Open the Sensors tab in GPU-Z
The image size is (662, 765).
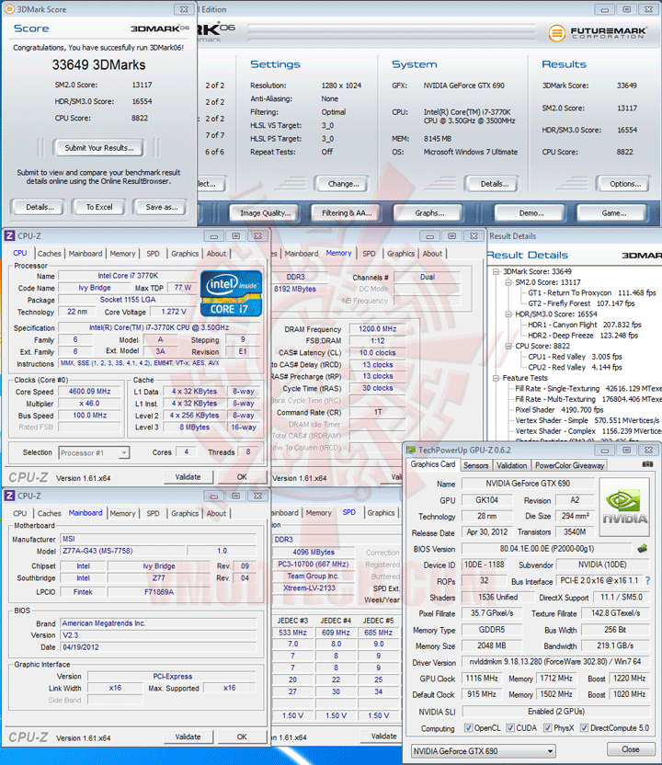pyautogui.click(x=475, y=465)
